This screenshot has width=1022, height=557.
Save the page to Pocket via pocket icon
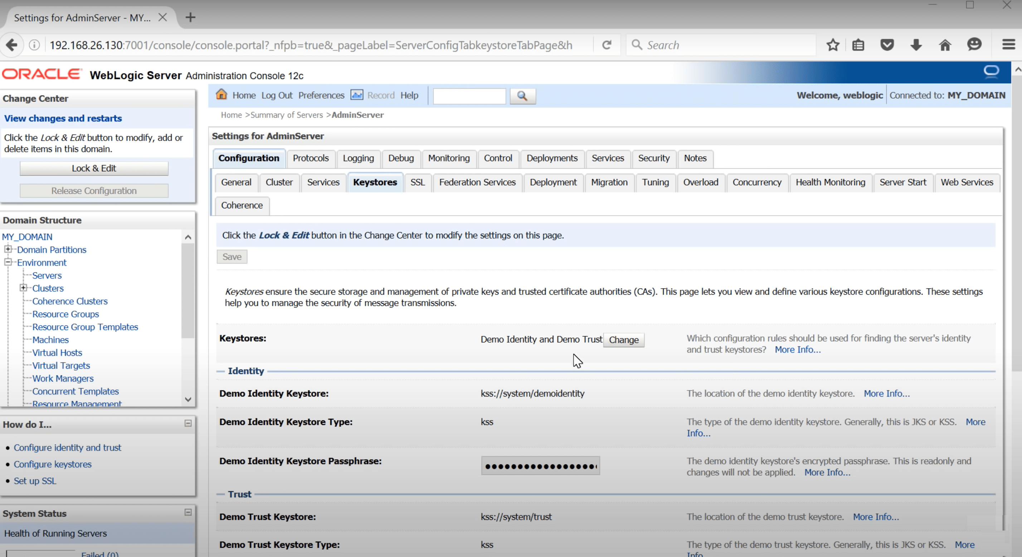tap(887, 45)
